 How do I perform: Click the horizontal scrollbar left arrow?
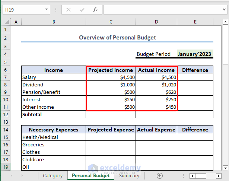(x=192, y=176)
